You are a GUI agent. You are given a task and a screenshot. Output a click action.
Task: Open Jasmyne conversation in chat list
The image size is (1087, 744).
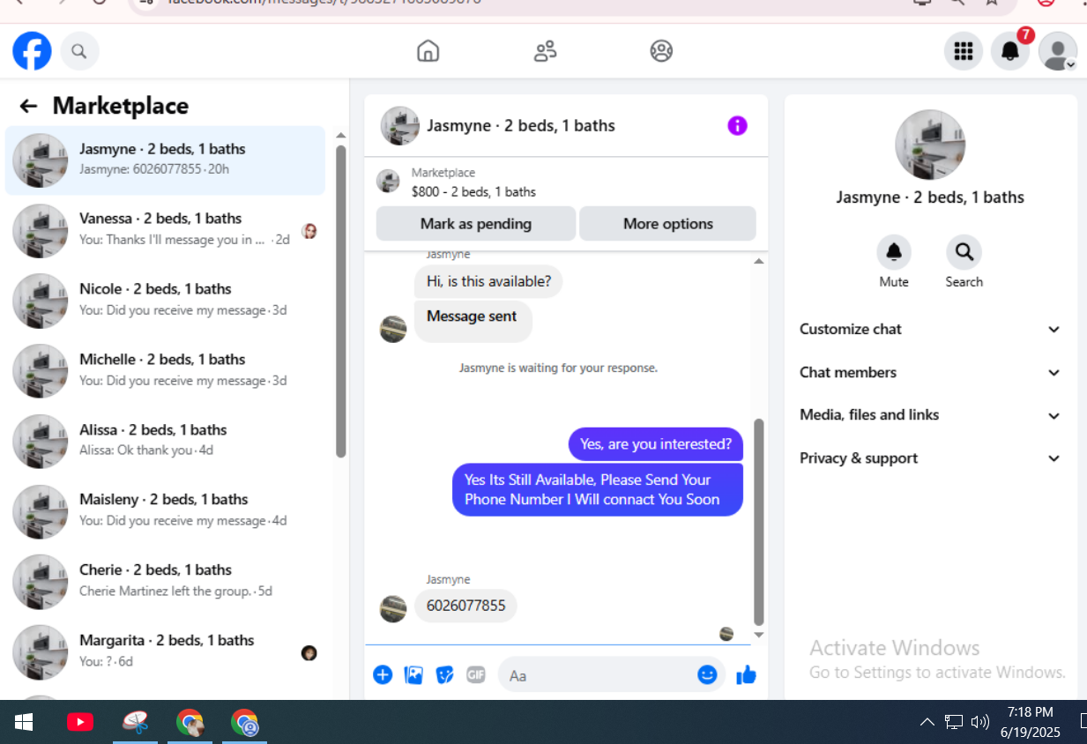click(x=165, y=160)
